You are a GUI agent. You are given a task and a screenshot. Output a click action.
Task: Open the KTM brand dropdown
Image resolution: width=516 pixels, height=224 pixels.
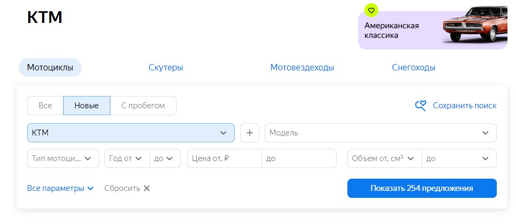tap(131, 133)
